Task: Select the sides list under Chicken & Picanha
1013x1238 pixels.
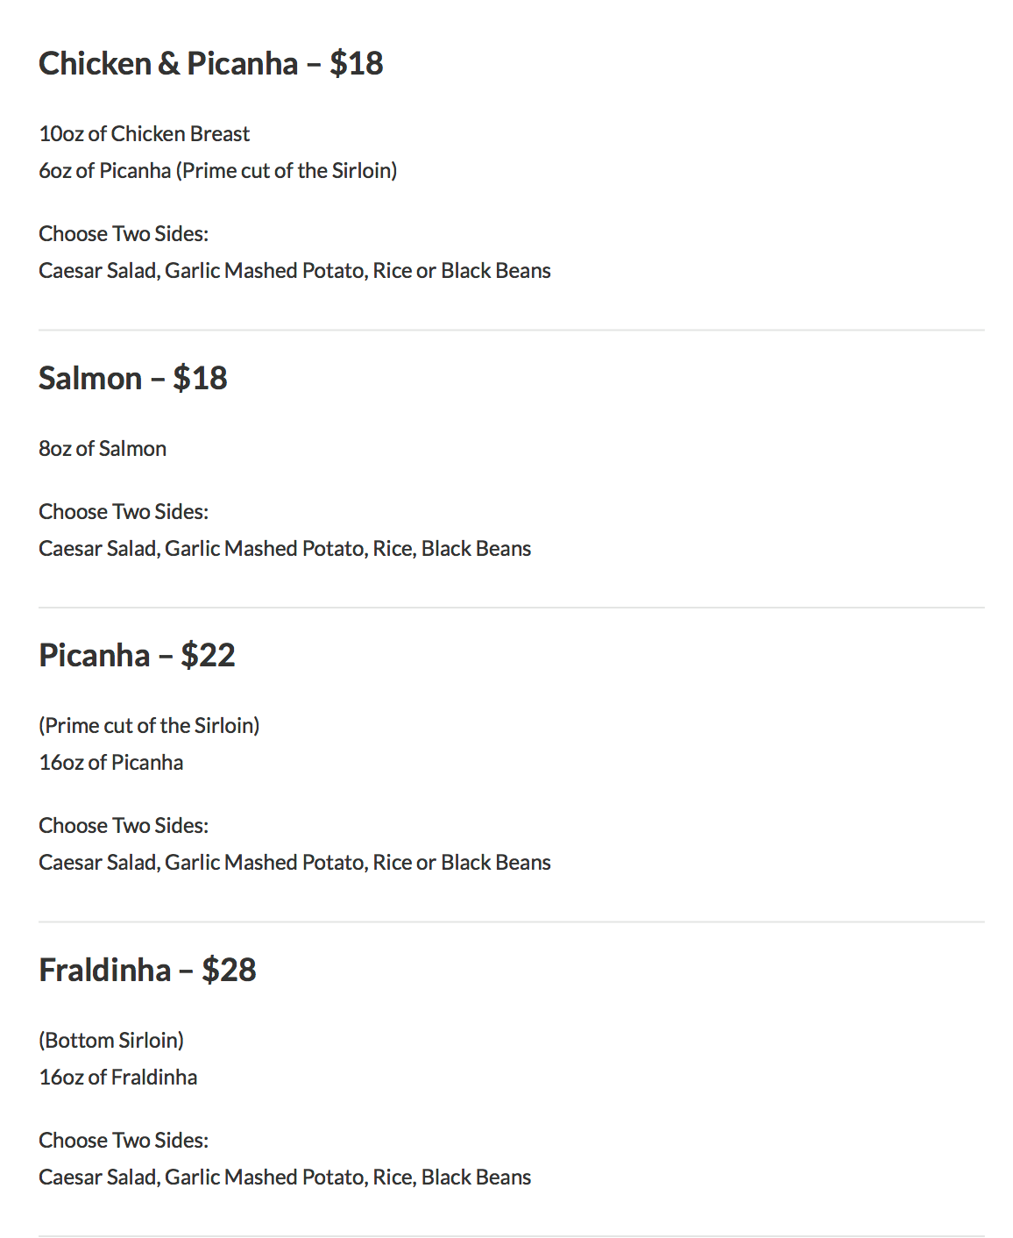Action: click(294, 270)
